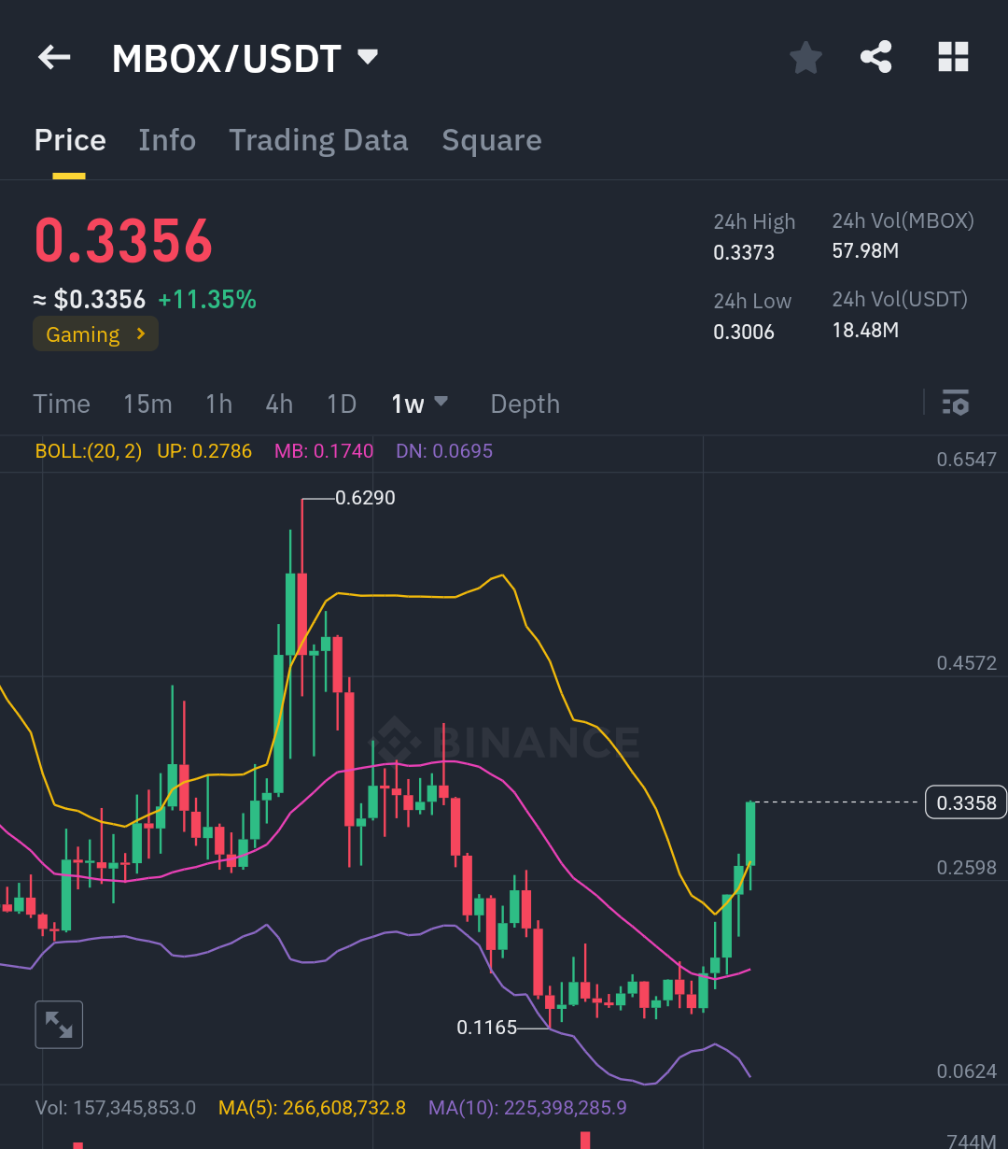This screenshot has width=1008, height=1149.
Task: Select the 1h interval
Action: 218,404
